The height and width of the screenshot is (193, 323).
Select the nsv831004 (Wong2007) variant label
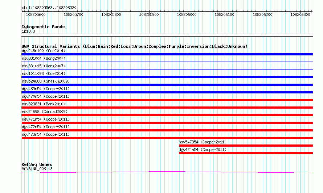click(44, 58)
